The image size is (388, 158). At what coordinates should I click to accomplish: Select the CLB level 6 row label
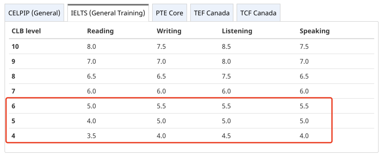pyautogui.click(x=13, y=106)
